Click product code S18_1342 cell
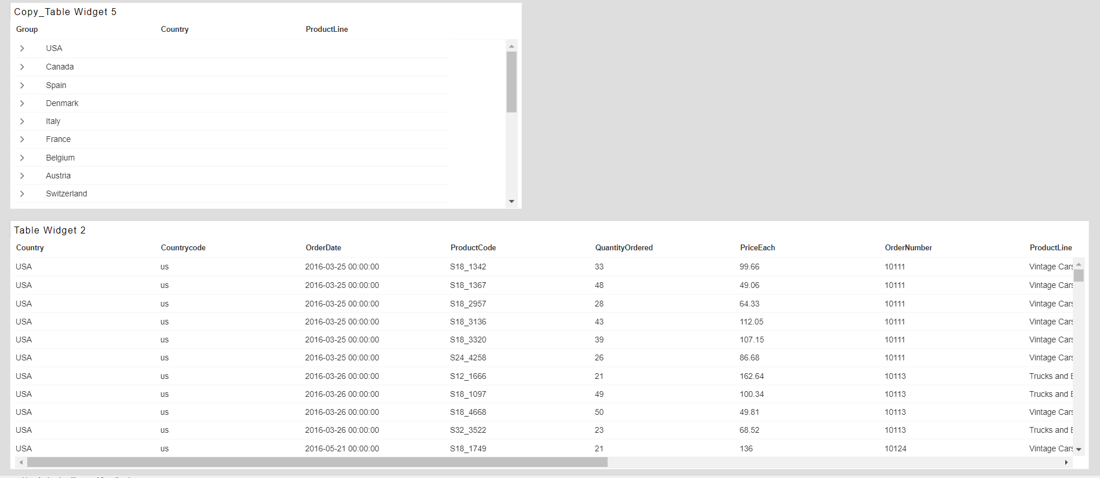Viewport: 1100px width, 478px height. [468, 267]
